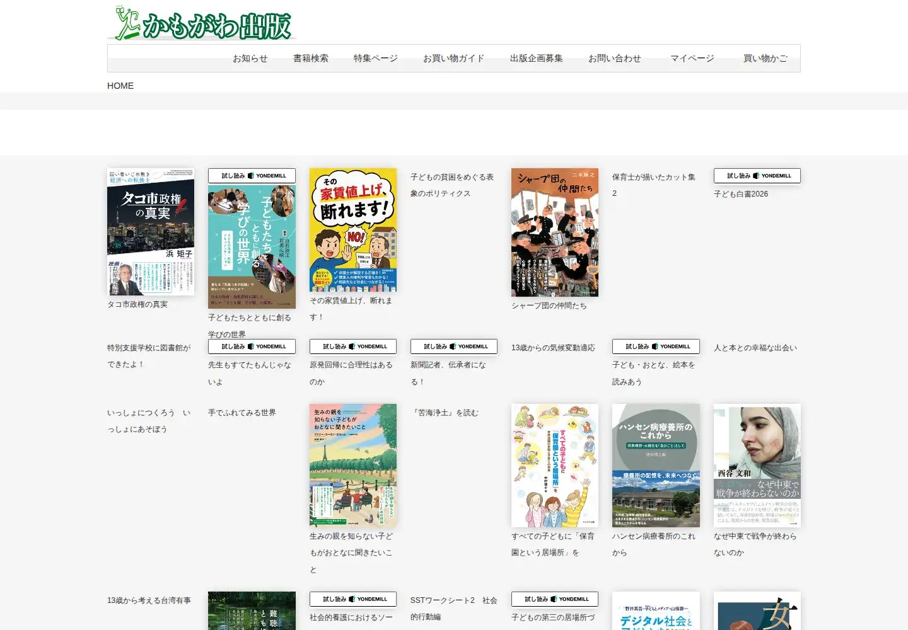
Task: Open the 生みの親を知らない子ども book cover
Action: click(x=353, y=466)
